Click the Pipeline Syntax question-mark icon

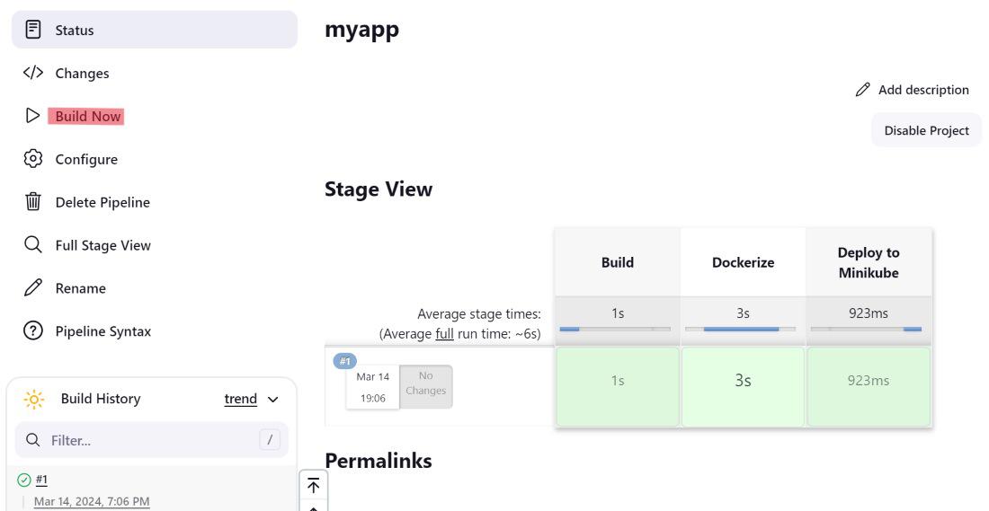click(33, 331)
